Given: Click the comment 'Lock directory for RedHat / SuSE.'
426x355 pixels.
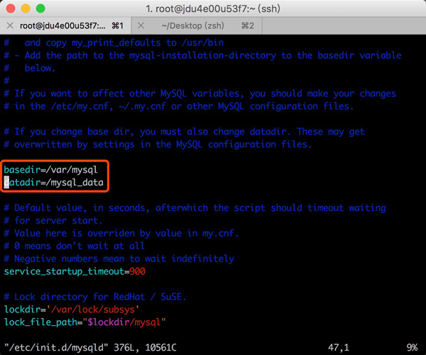Looking at the screenshot, I should click(95, 297).
